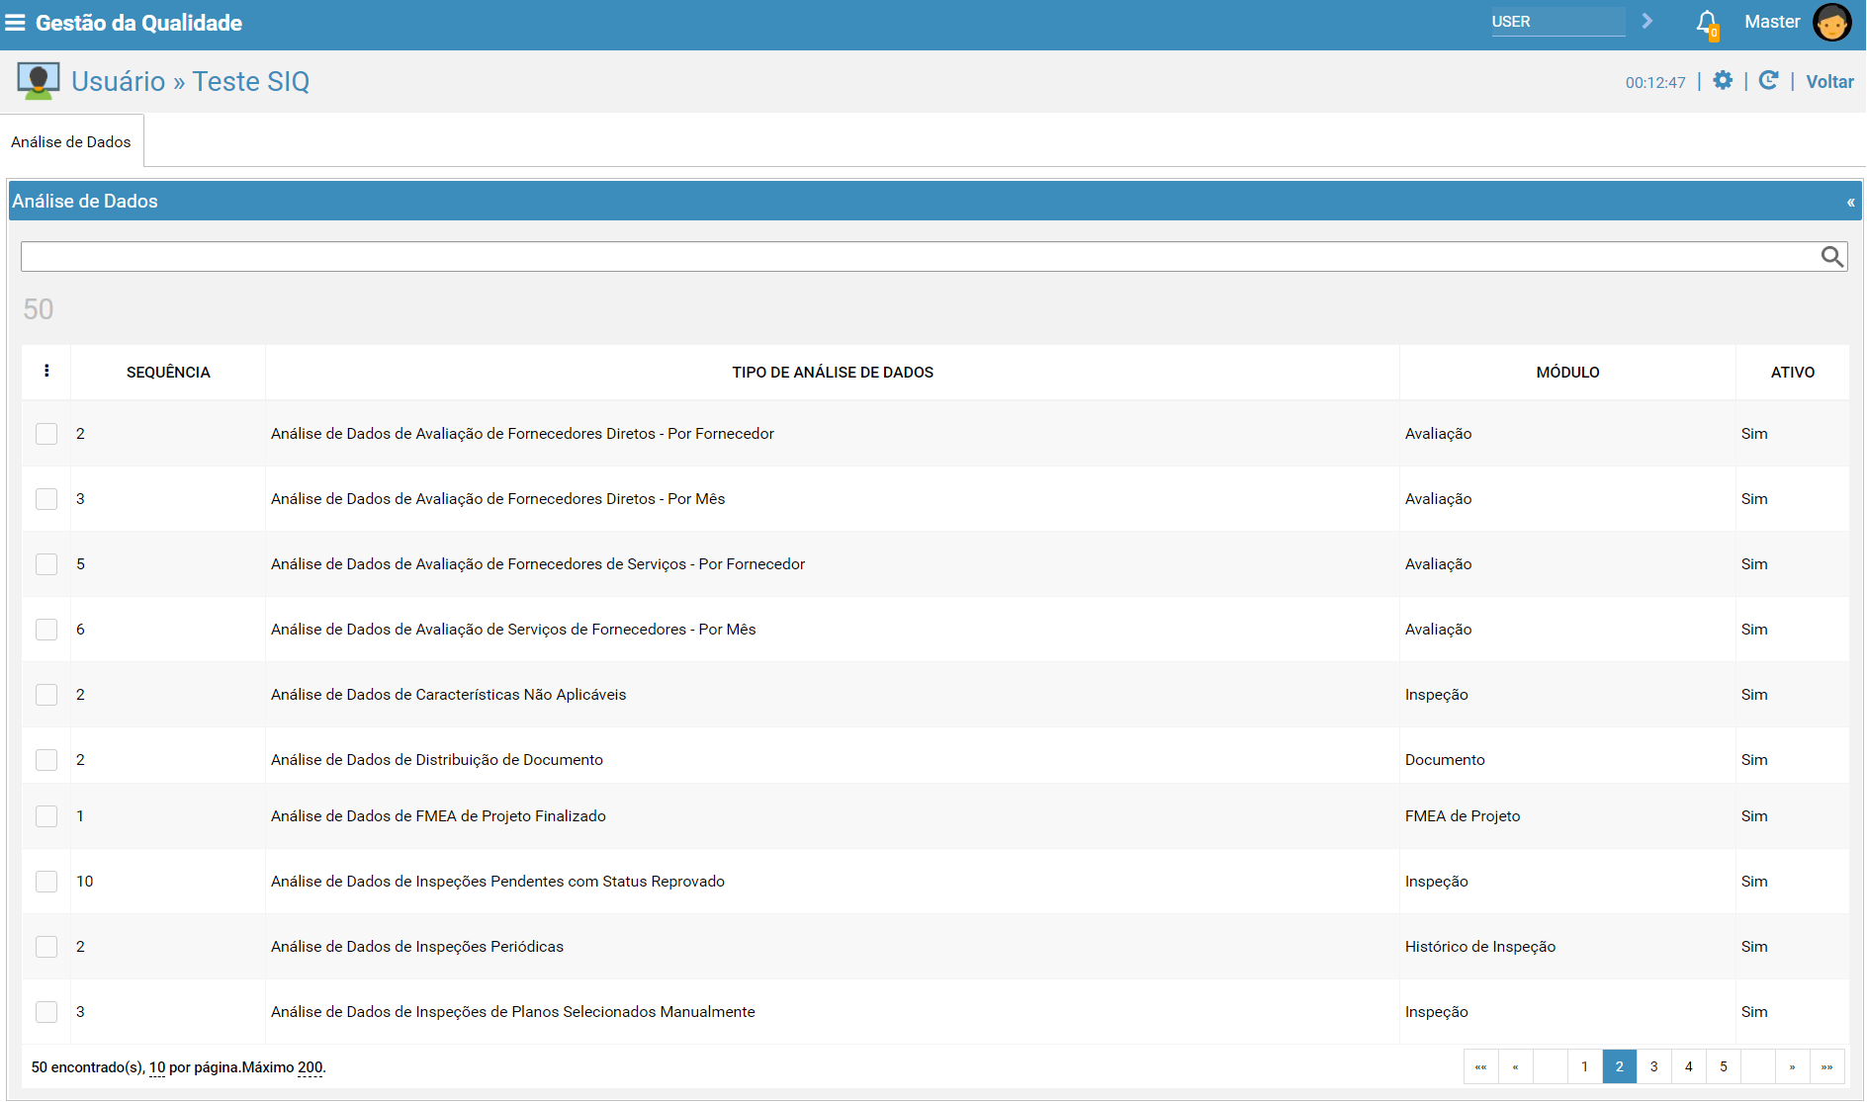Go to page 5
Image resolution: width=1867 pixels, height=1102 pixels.
[1723, 1066]
